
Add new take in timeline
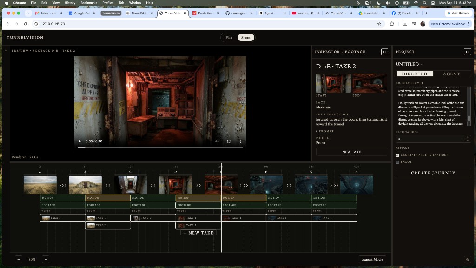[198, 233]
